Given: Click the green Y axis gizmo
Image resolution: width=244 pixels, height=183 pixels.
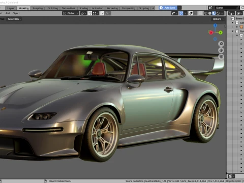Looking at the screenshot, I should 221,33.
